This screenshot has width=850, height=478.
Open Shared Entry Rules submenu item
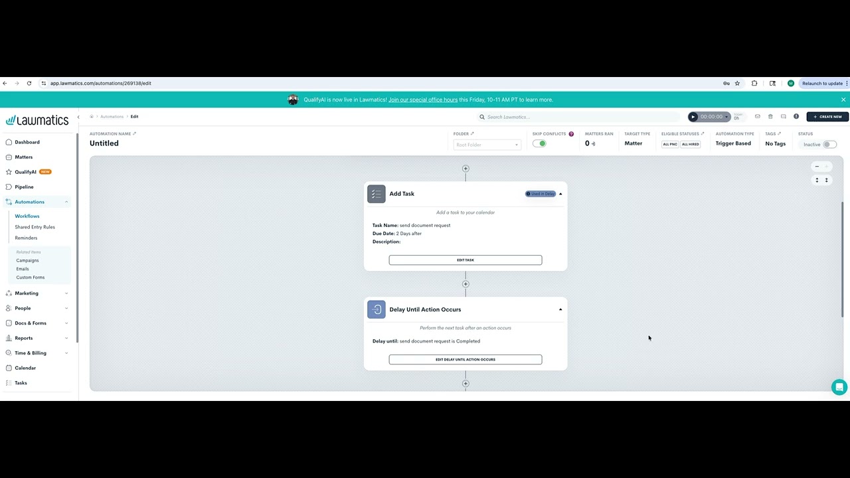point(35,227)
